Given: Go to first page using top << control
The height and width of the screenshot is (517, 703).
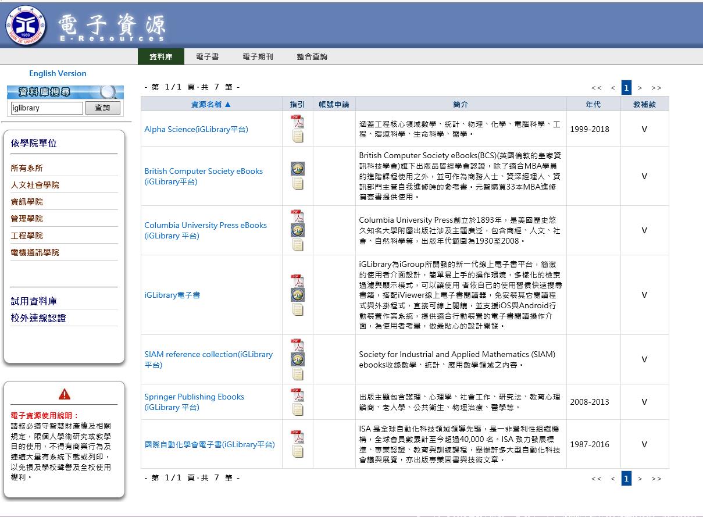Looking at the screenshot, I should 596,88.
